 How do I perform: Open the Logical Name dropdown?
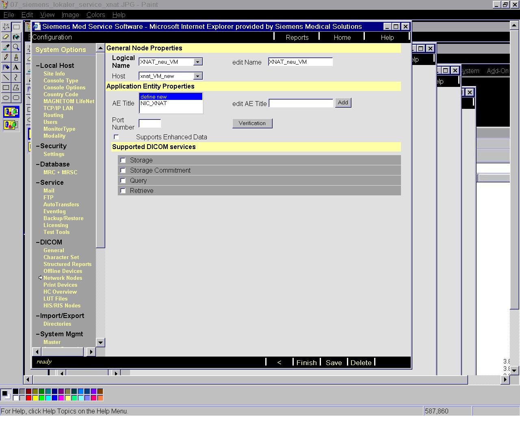(x=197, y=62)
